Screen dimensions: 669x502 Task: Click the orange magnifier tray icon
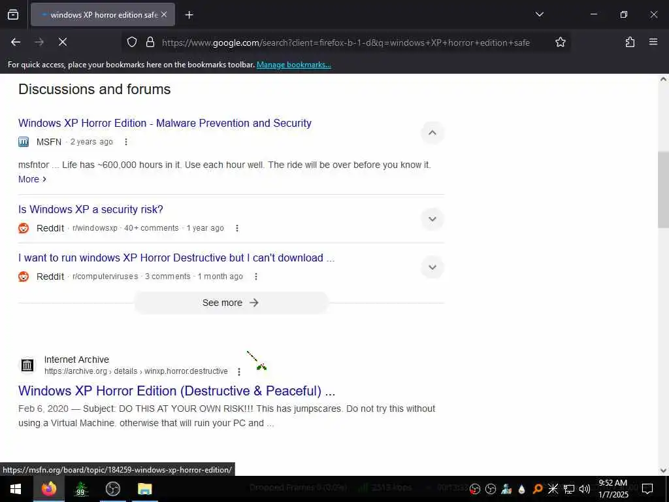coord(537,489)
